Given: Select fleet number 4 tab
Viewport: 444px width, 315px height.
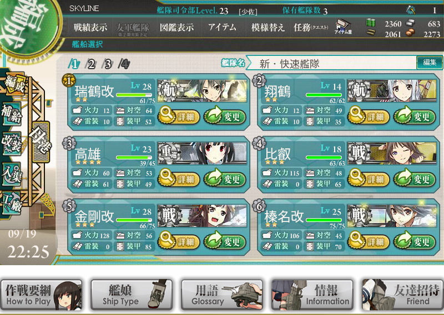Looking at the screenshot, I should coord(124,64).
